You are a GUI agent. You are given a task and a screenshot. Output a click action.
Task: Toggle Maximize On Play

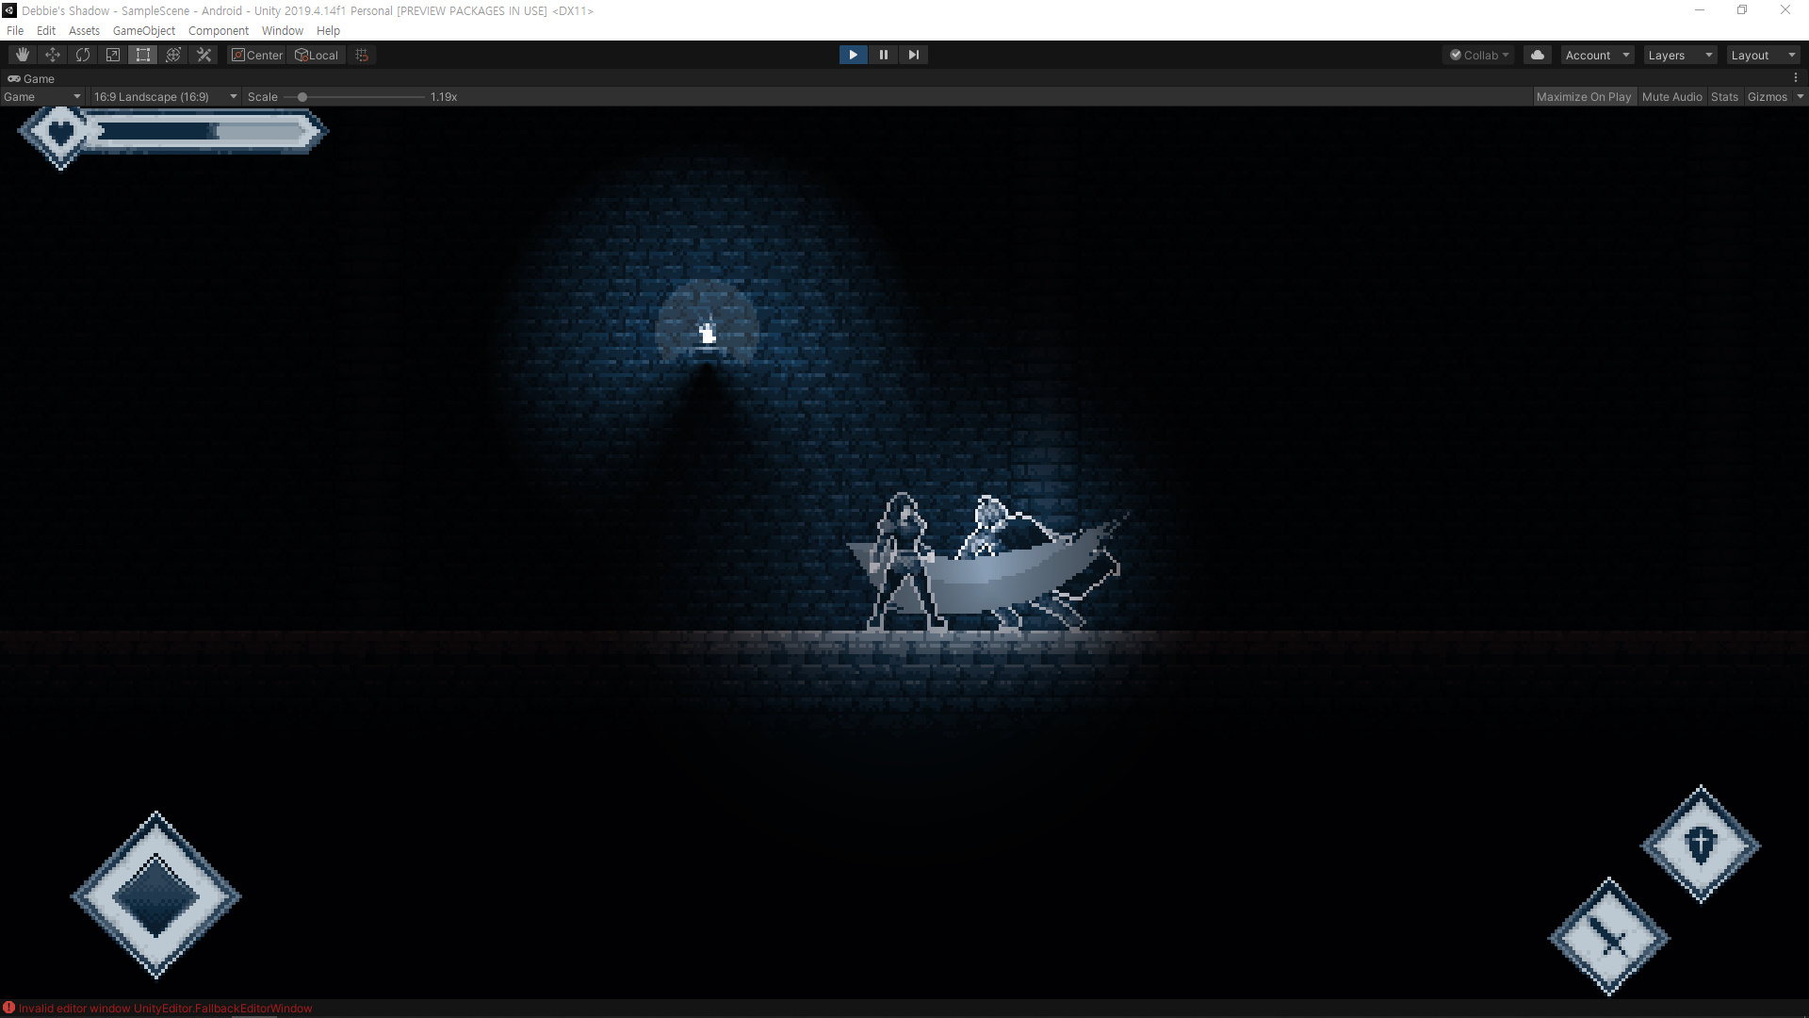(1583, 97)
